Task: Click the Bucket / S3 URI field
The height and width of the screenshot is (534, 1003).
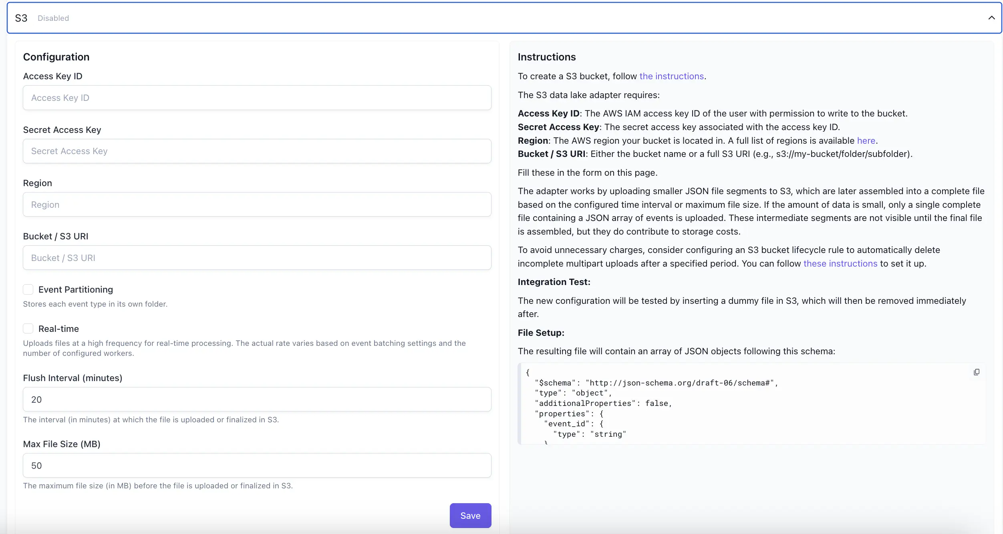Action: 257,258
